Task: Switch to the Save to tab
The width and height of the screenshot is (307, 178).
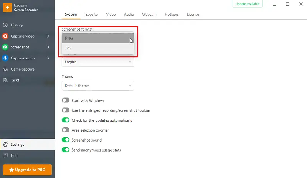Action: coord(91,15)
